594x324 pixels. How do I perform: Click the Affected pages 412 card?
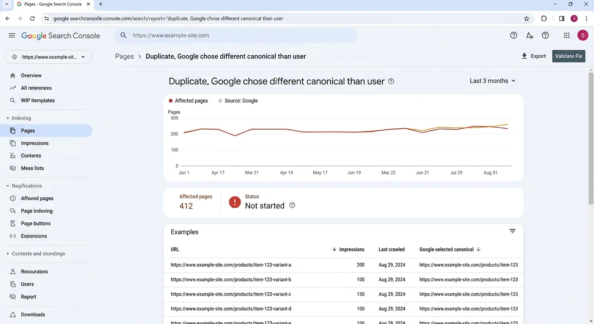(196, 202)
